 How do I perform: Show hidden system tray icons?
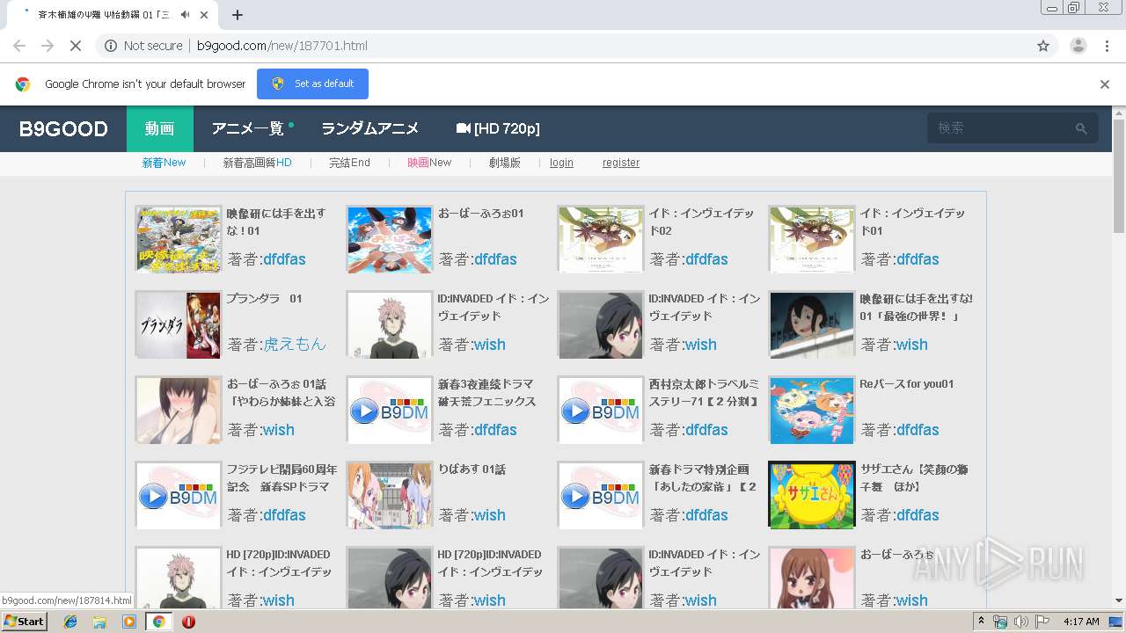[981, 622]
